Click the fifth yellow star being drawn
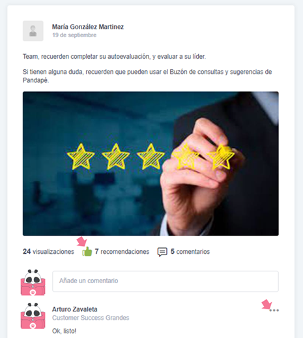The image size is (303, 338). [221, 157]
